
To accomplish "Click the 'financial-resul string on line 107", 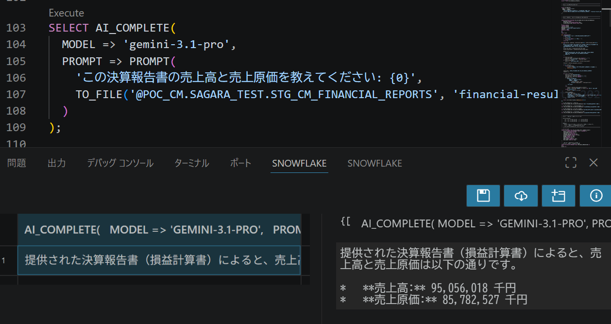I will pyautogui.click(x=505, y=94).
